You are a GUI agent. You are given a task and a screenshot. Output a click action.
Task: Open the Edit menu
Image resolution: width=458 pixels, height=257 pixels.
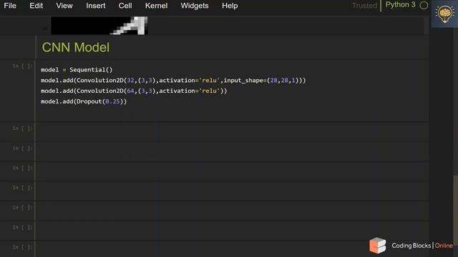coord(36,6)
